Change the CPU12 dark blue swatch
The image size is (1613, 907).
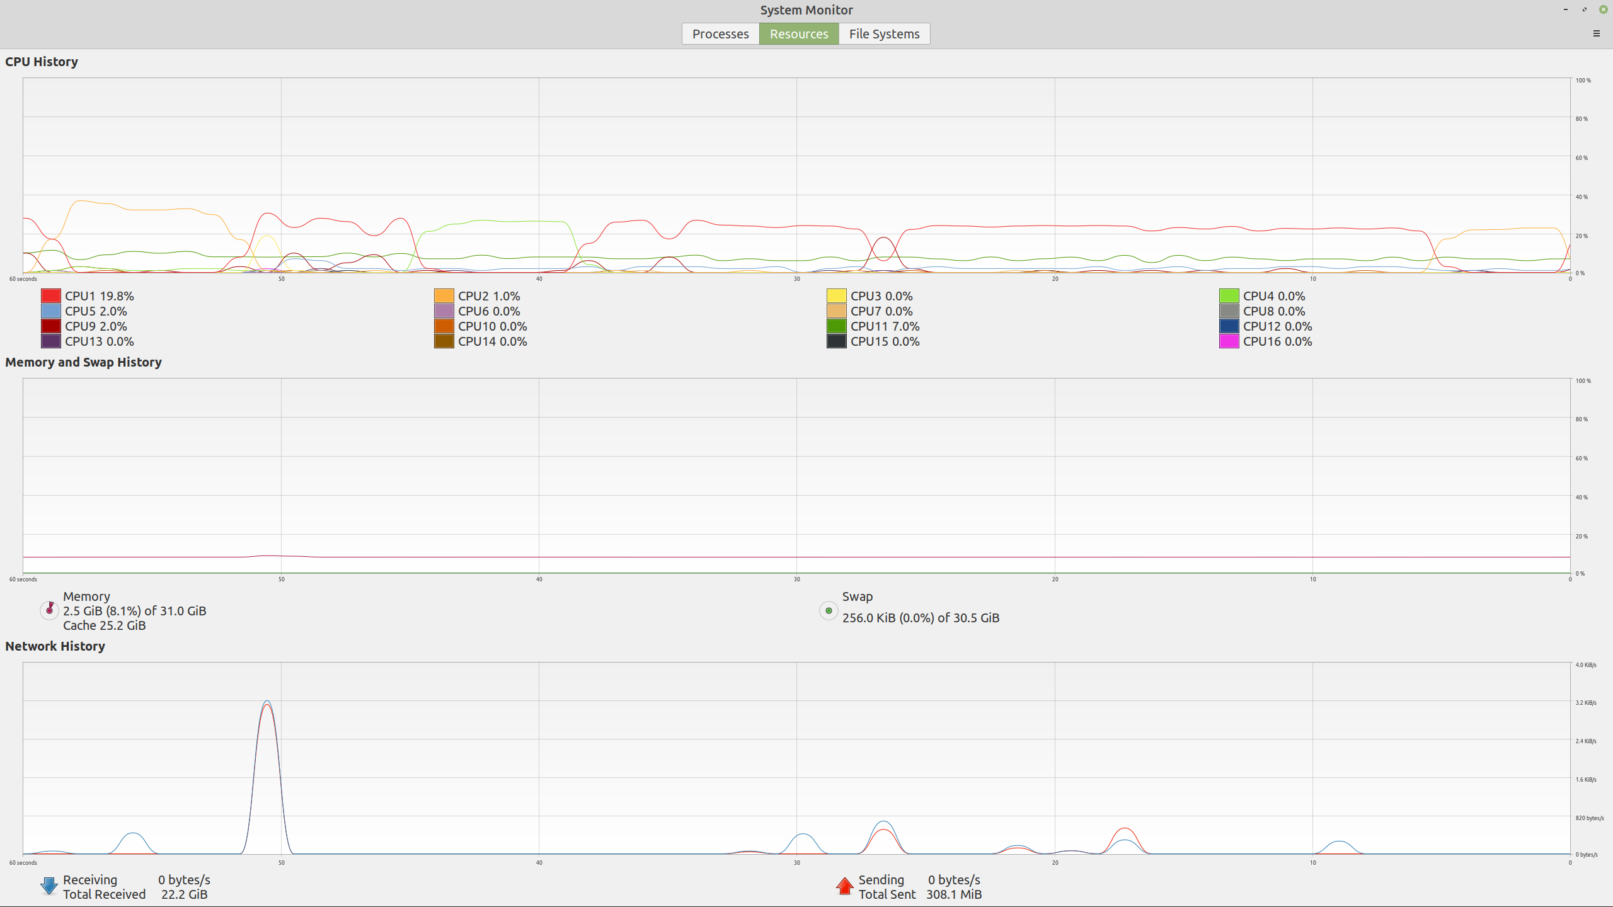point(1229,326)
